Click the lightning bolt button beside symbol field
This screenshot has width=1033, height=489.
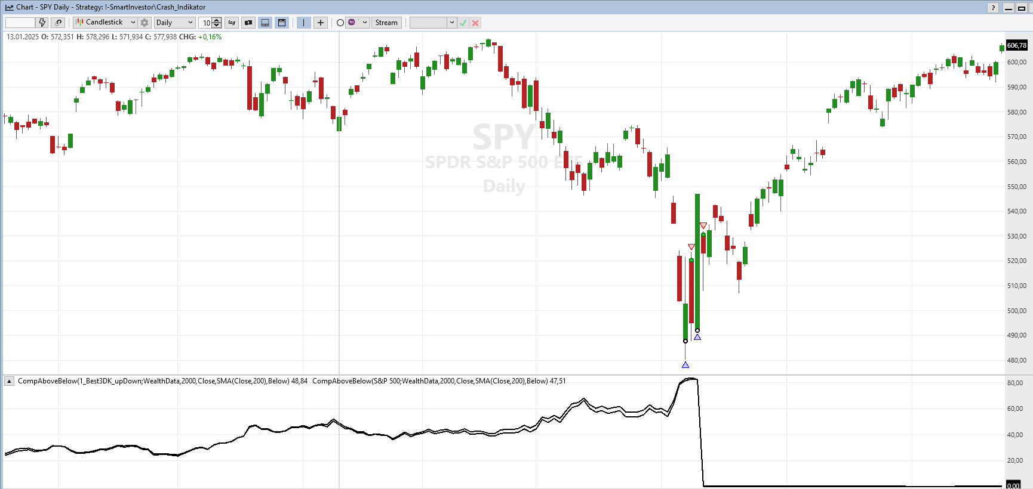(x=42, y=23)
